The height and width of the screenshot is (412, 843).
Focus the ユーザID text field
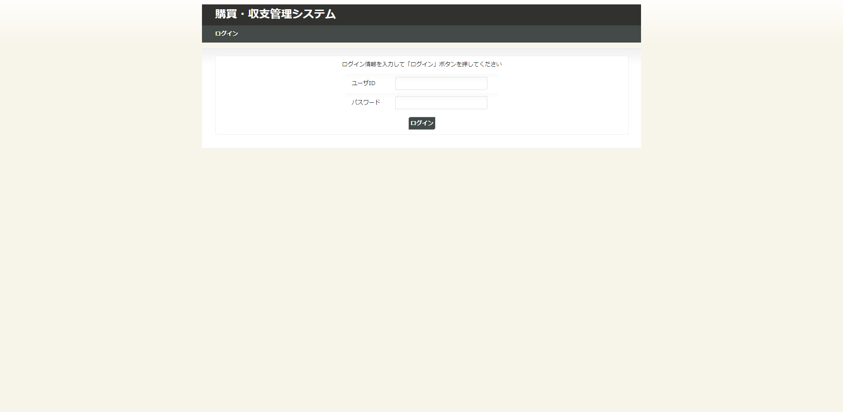pyautogui.click(x=441, y=83)
